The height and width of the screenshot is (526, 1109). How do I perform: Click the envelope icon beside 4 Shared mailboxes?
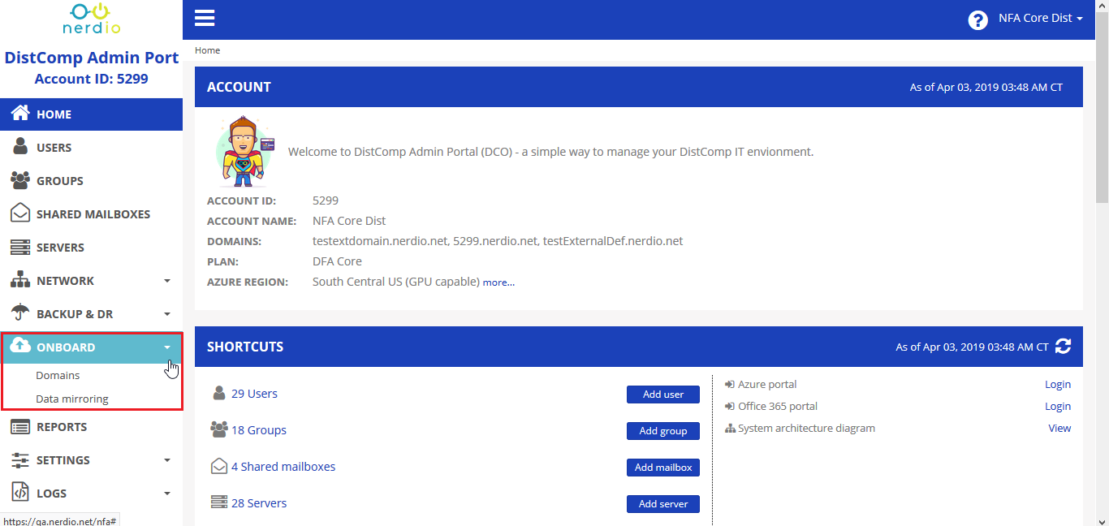[218, 466]
